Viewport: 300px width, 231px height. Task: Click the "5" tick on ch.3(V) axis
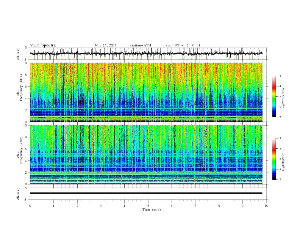click(x=26, y=188)
